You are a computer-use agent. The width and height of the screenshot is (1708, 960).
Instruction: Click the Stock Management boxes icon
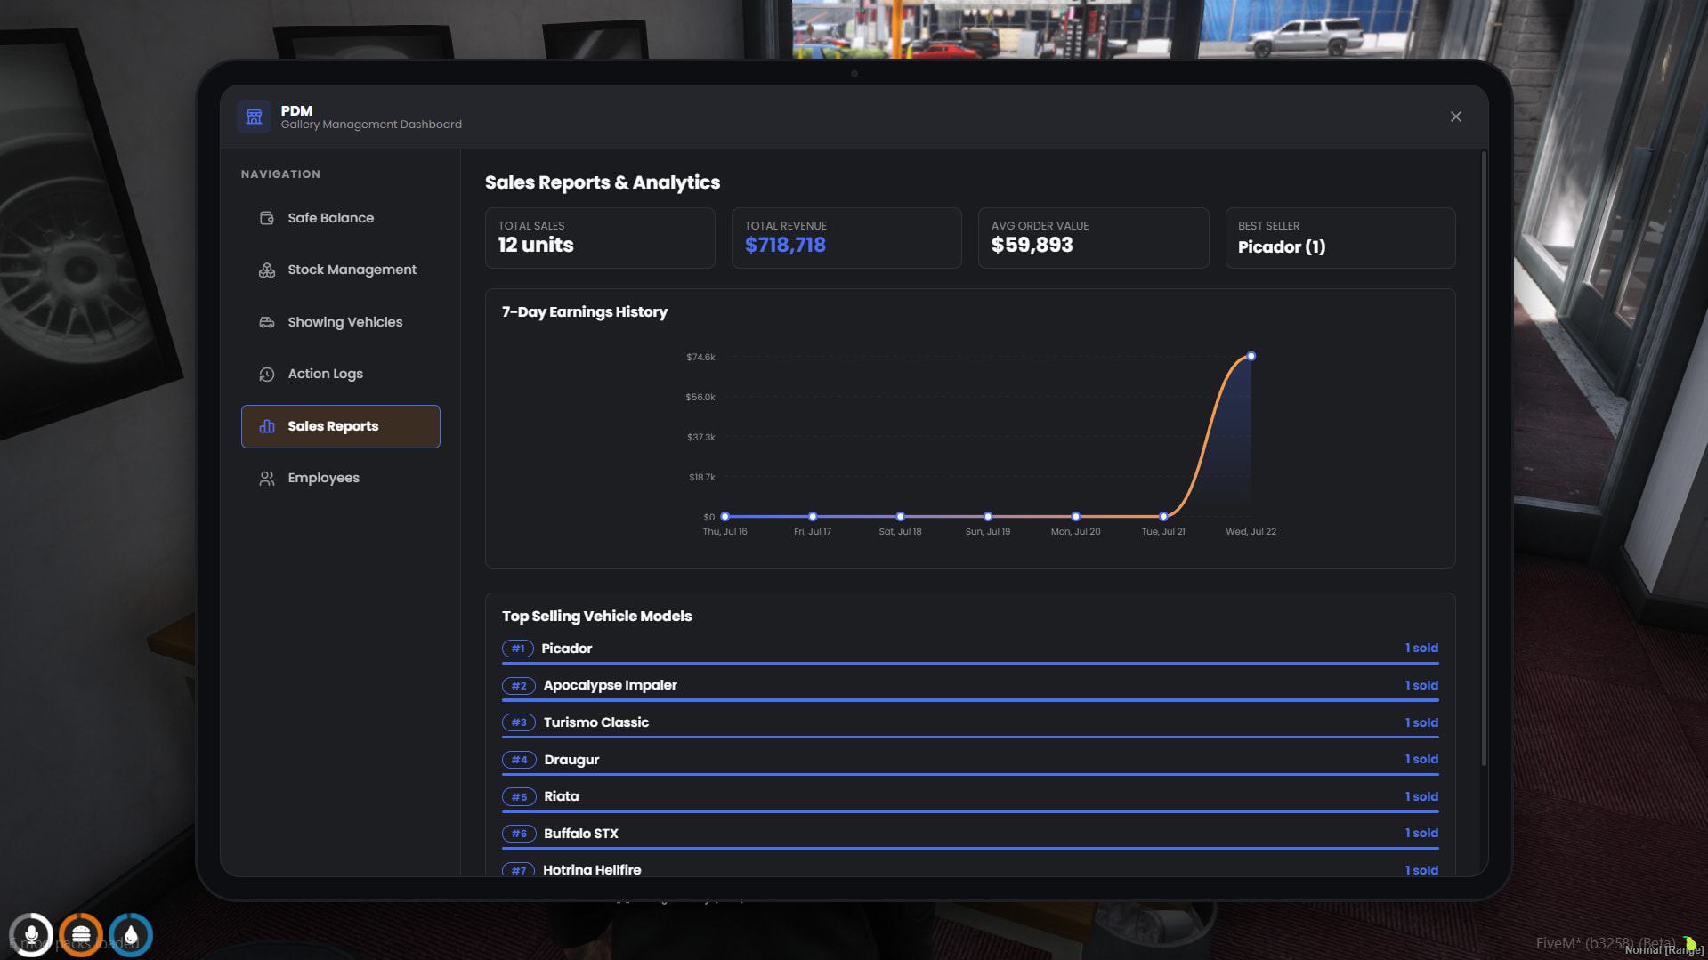[266, 270]
